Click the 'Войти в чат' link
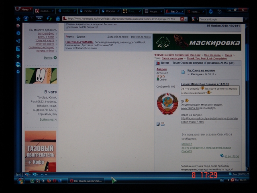The height and width of the screenshot is (193, 257). (47, 119)
